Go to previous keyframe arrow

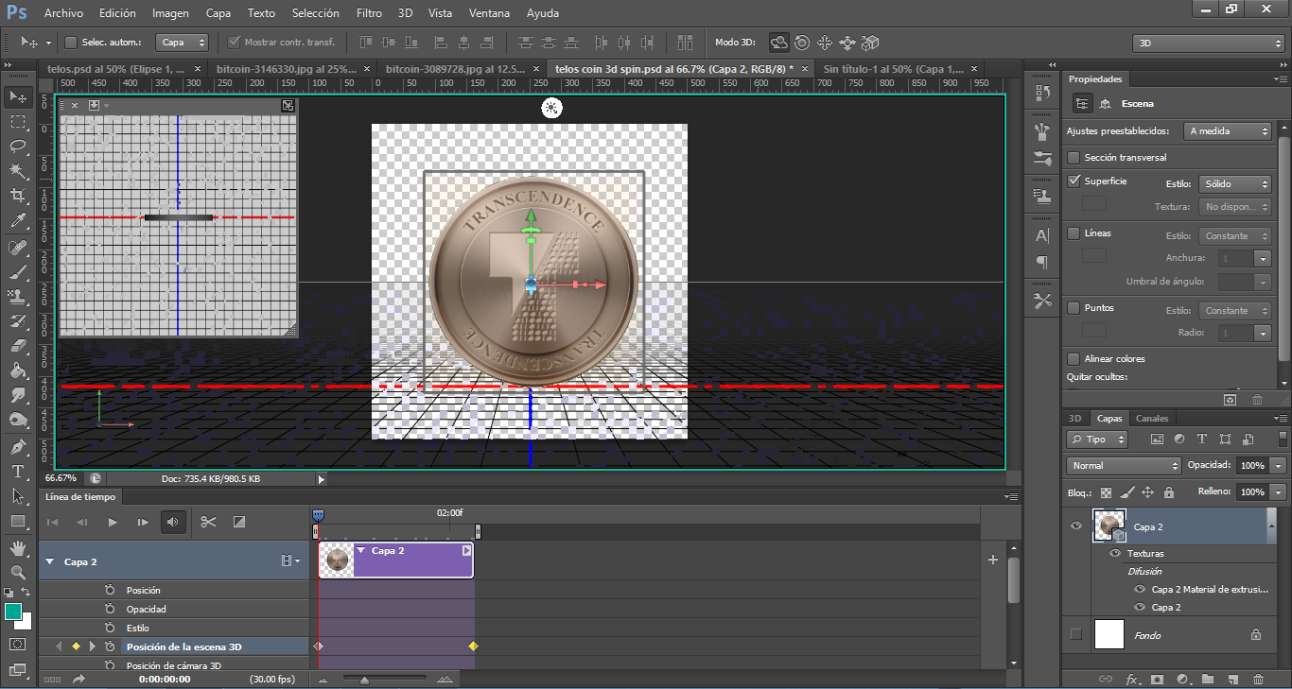click(x=59, y=646)
